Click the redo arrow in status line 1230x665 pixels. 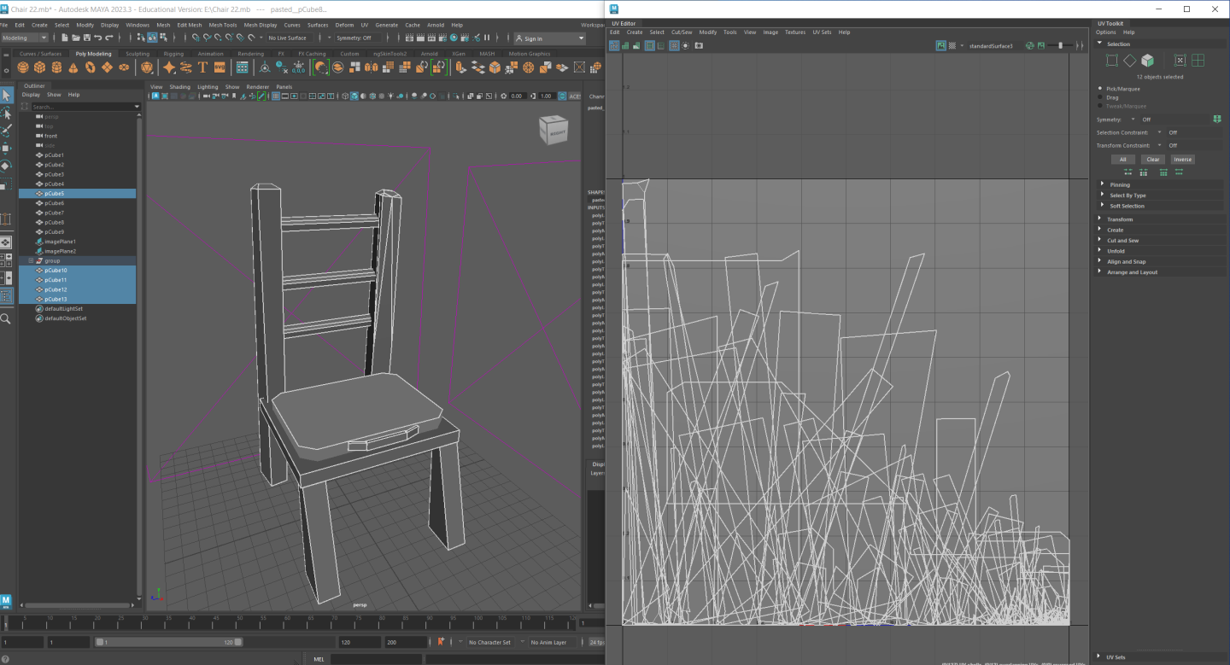[109, 38]
